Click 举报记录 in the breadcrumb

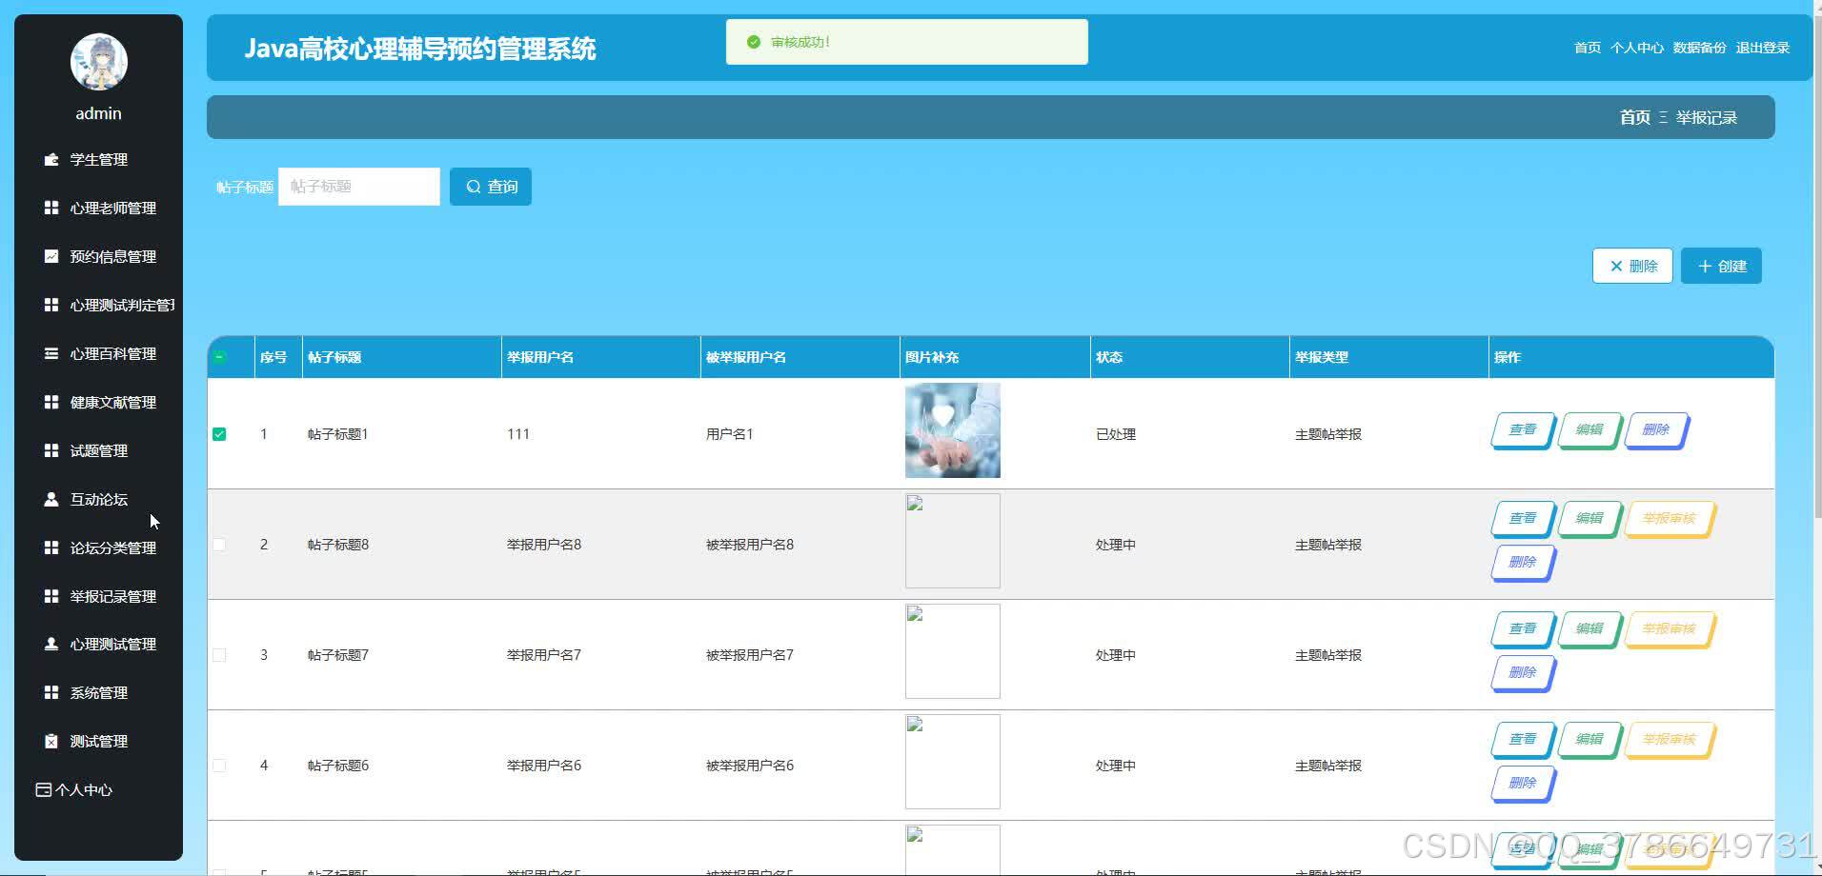[x=1707, y=117]
